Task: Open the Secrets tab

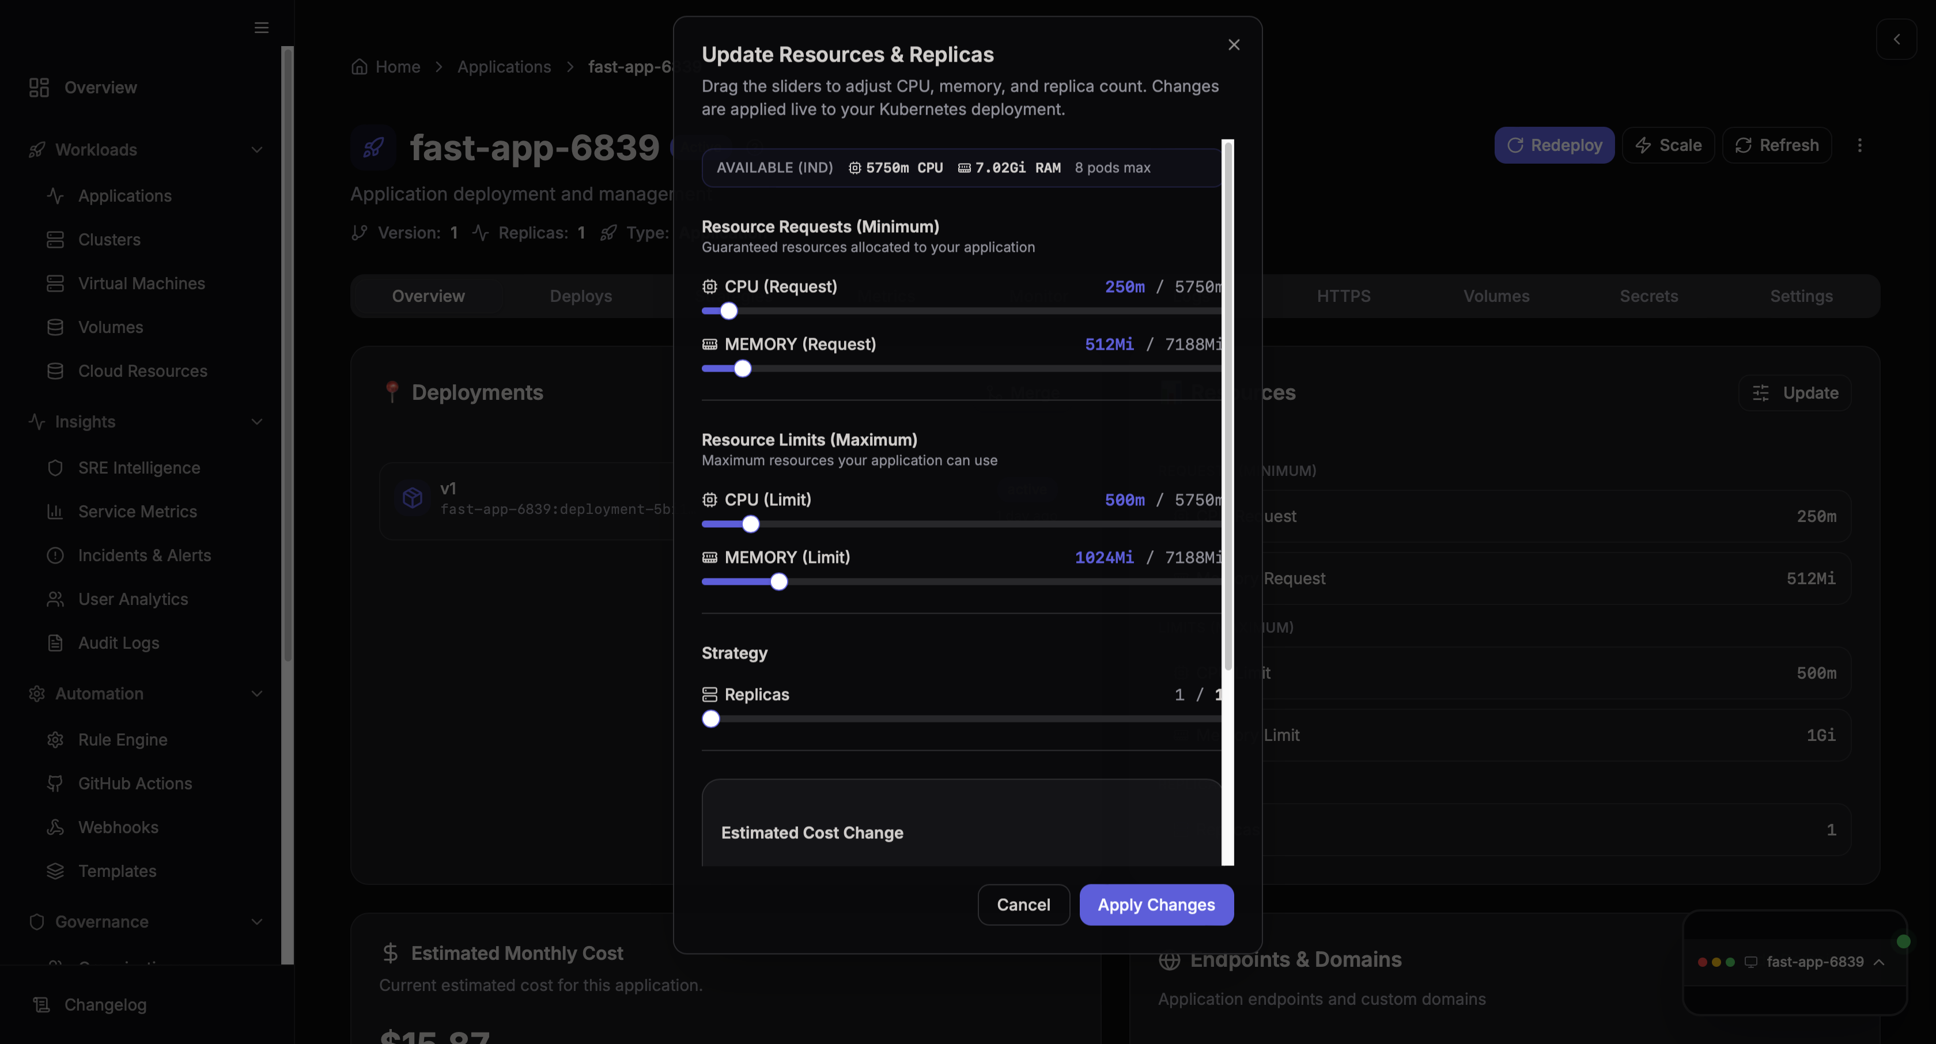Action: click(x=1648, y=296)
